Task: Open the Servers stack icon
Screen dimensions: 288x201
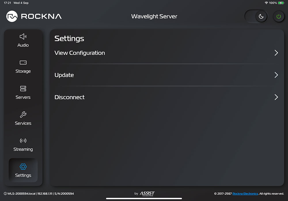Action: (23, 88)
